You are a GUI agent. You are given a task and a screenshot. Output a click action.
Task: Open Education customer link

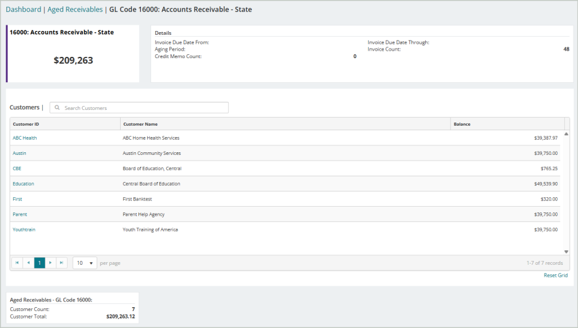pos(23,184)
